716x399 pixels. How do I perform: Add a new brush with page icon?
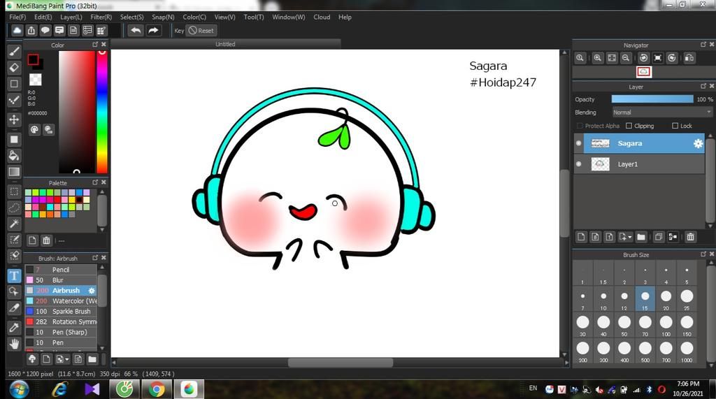(x=46, y=359)
